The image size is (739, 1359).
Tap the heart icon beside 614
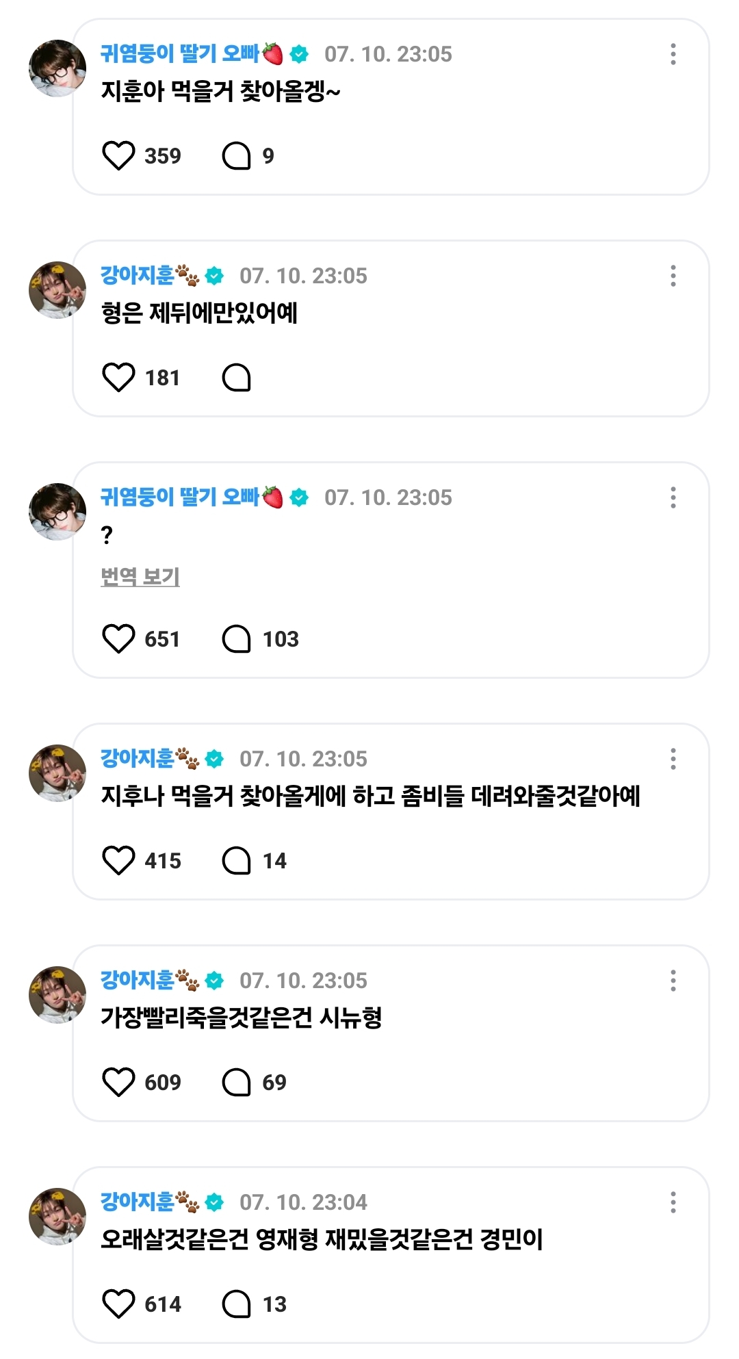(118, 1304)
